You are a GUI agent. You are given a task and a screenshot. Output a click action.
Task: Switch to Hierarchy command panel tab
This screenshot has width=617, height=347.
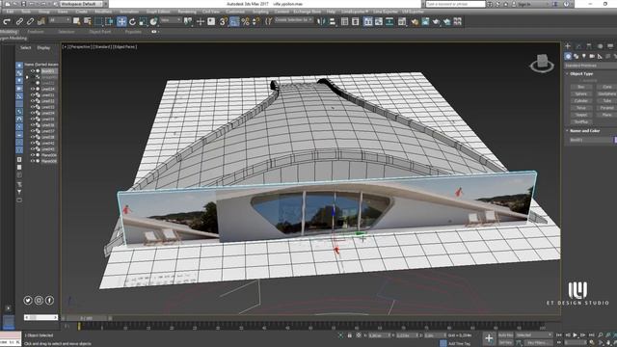click(x=589, y=46)
